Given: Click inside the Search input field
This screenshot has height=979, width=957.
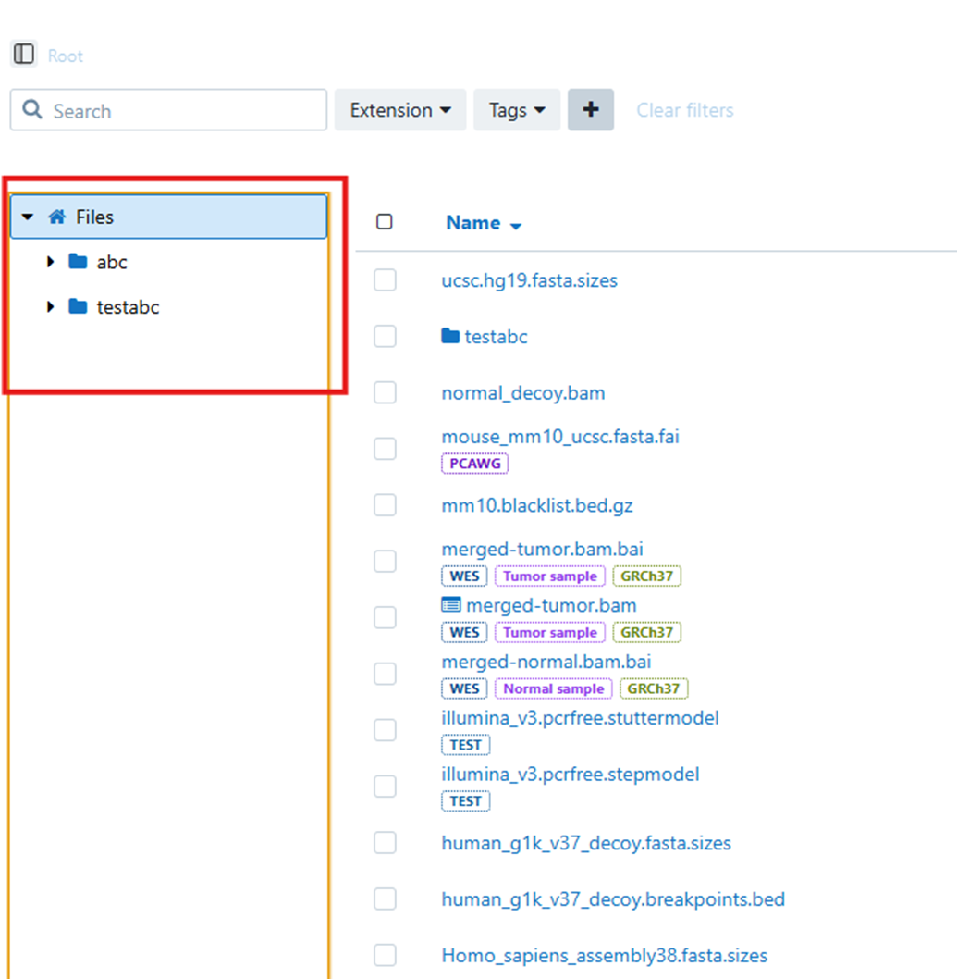Looking at the screenshot, I should [x=168, y=110].
